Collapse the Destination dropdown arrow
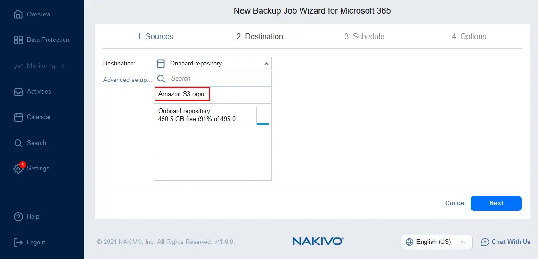Viewport: 538px width, 259px height. coord(266,64)
